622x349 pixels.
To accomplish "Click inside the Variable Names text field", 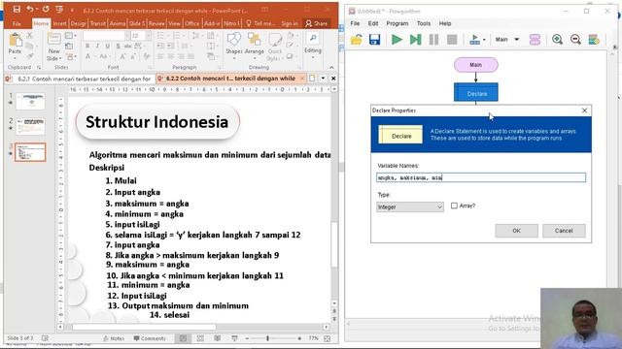I will 481,177.
